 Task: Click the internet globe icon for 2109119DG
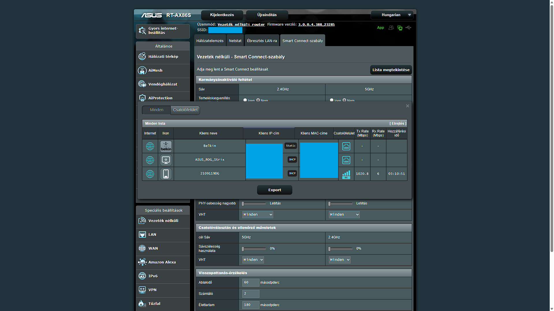pos(150,174)
